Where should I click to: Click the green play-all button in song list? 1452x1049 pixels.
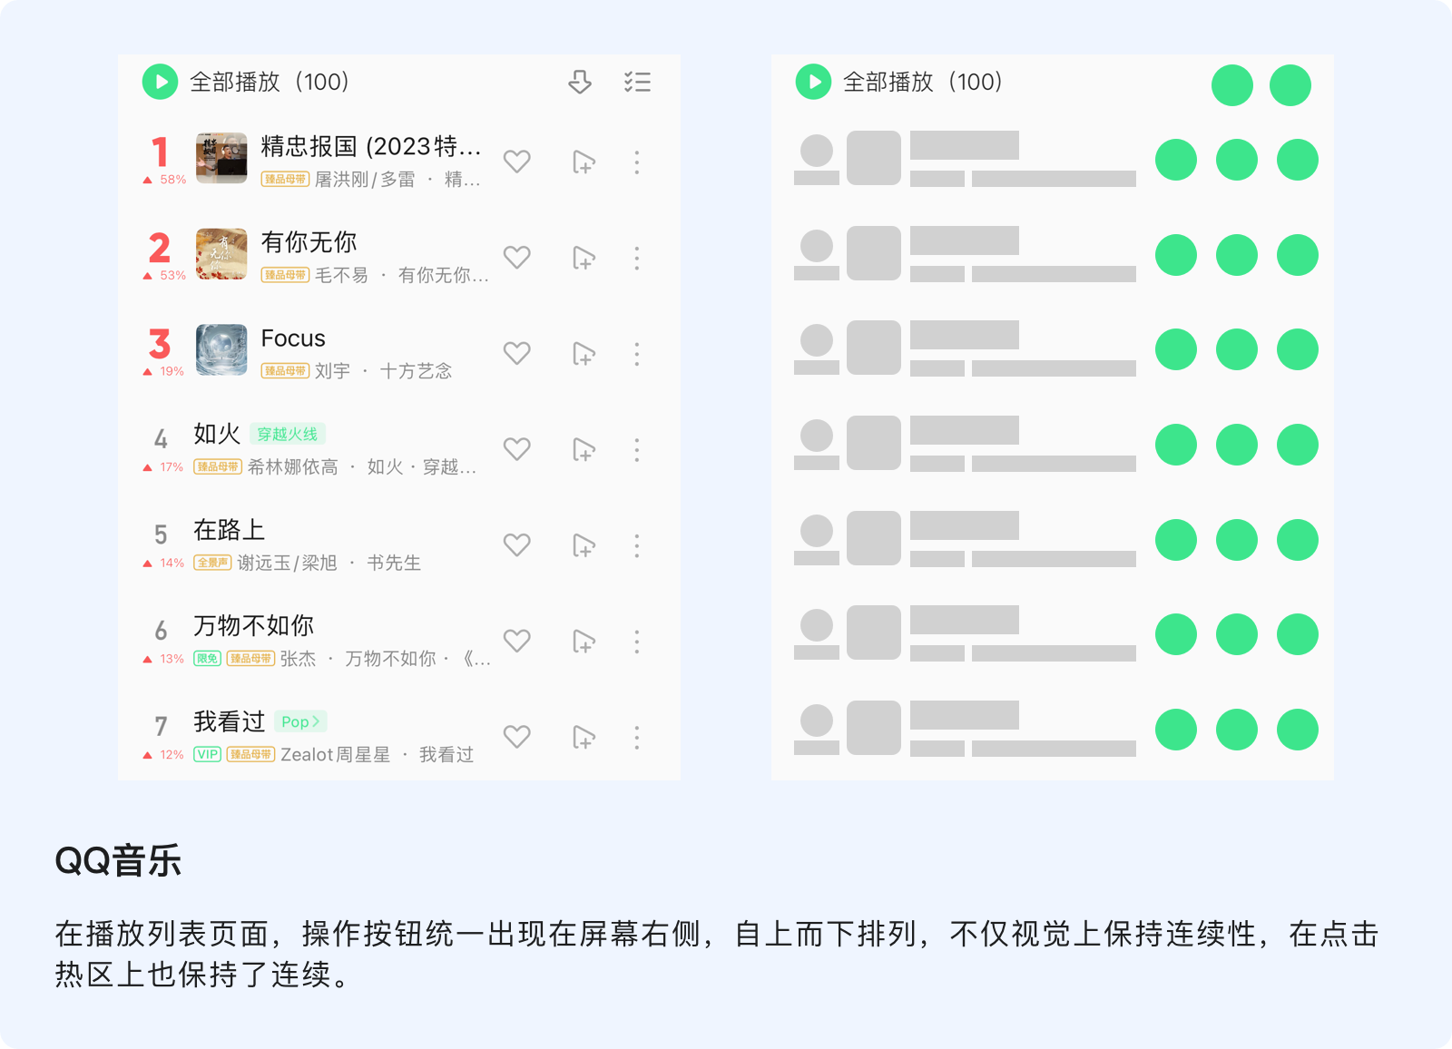pos(160,82)
